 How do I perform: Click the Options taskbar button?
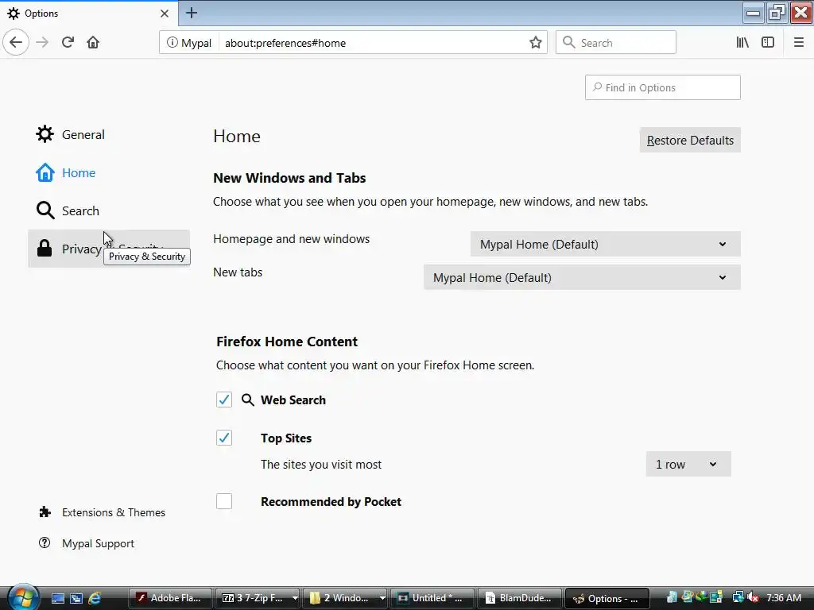607,598
